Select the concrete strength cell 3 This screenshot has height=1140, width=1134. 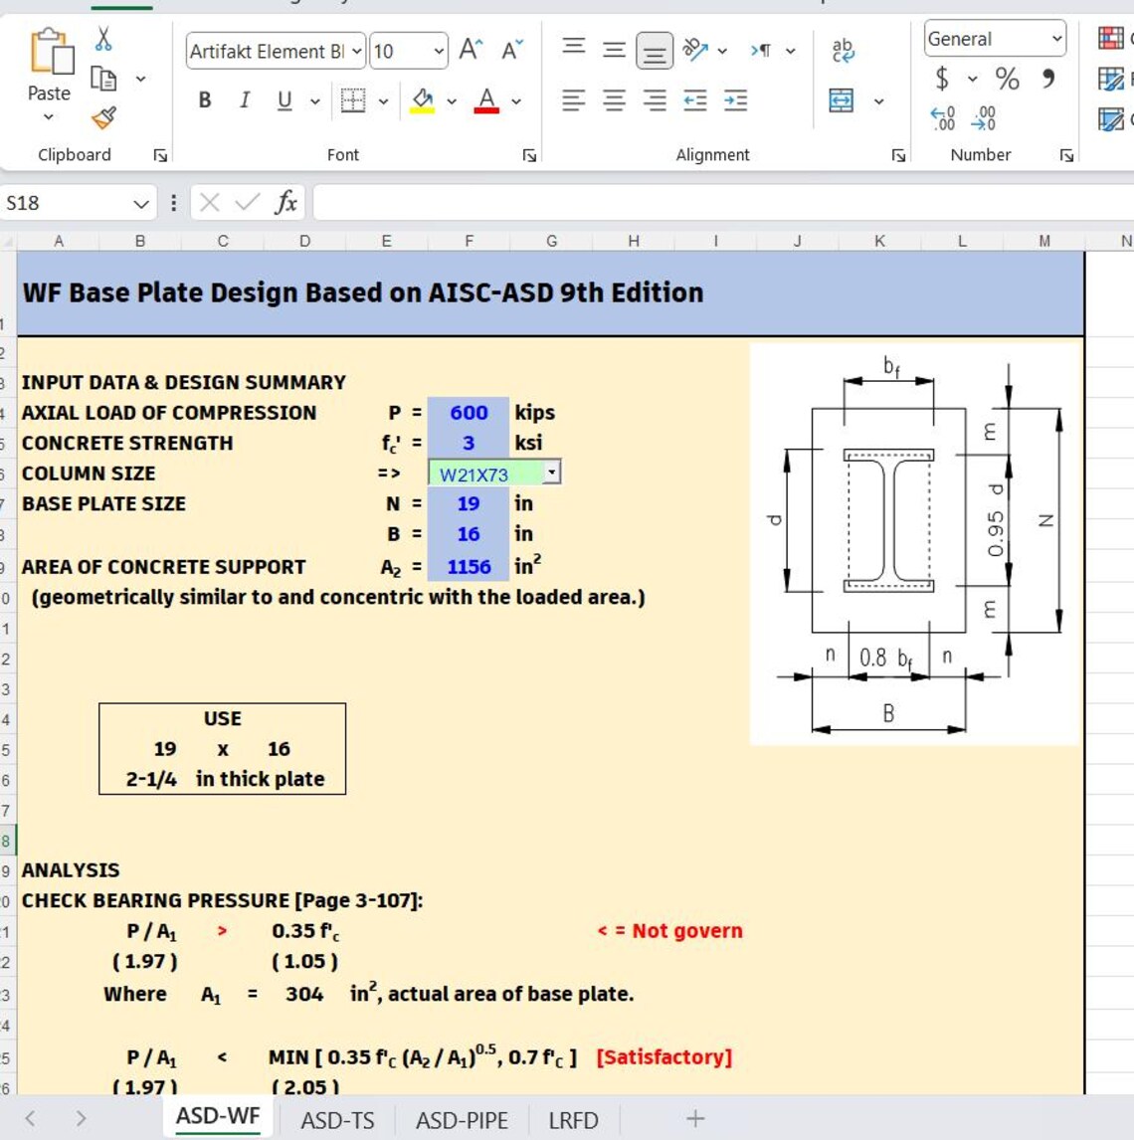point(469,443)
